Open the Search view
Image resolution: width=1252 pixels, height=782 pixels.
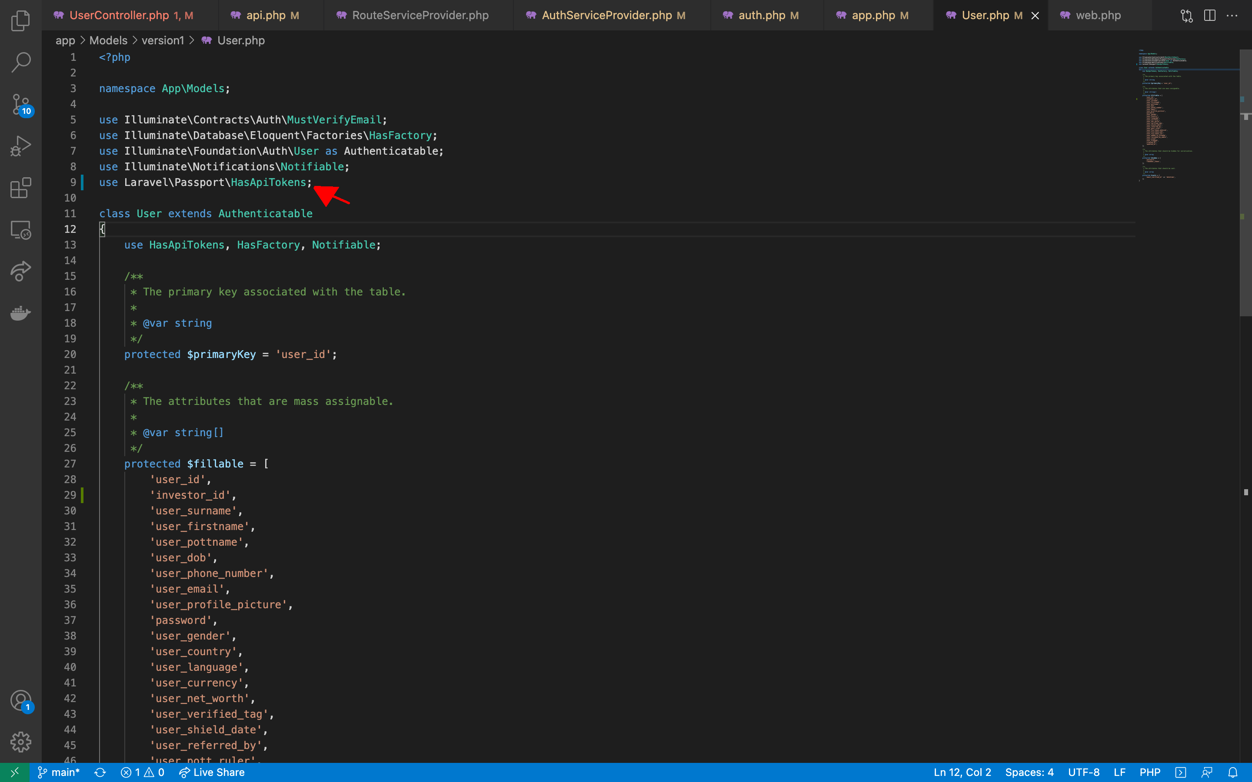tap(21, 62)
